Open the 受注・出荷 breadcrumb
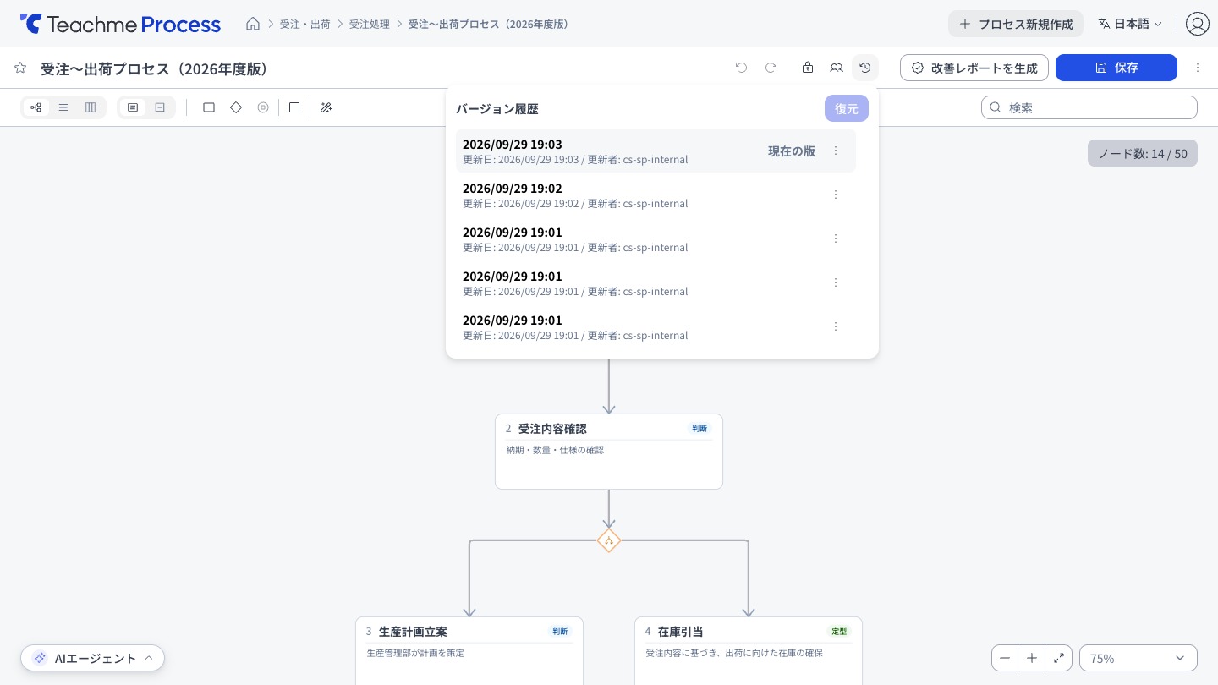Image resolution: width=1218 pixels, height=685 pixels. [305, 24]
